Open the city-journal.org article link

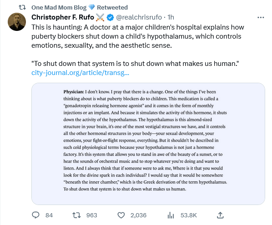tap(80, 73)
